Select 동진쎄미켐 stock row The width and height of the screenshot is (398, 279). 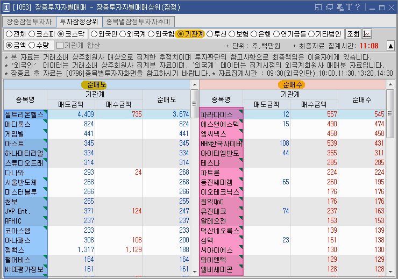click(222, 182)
